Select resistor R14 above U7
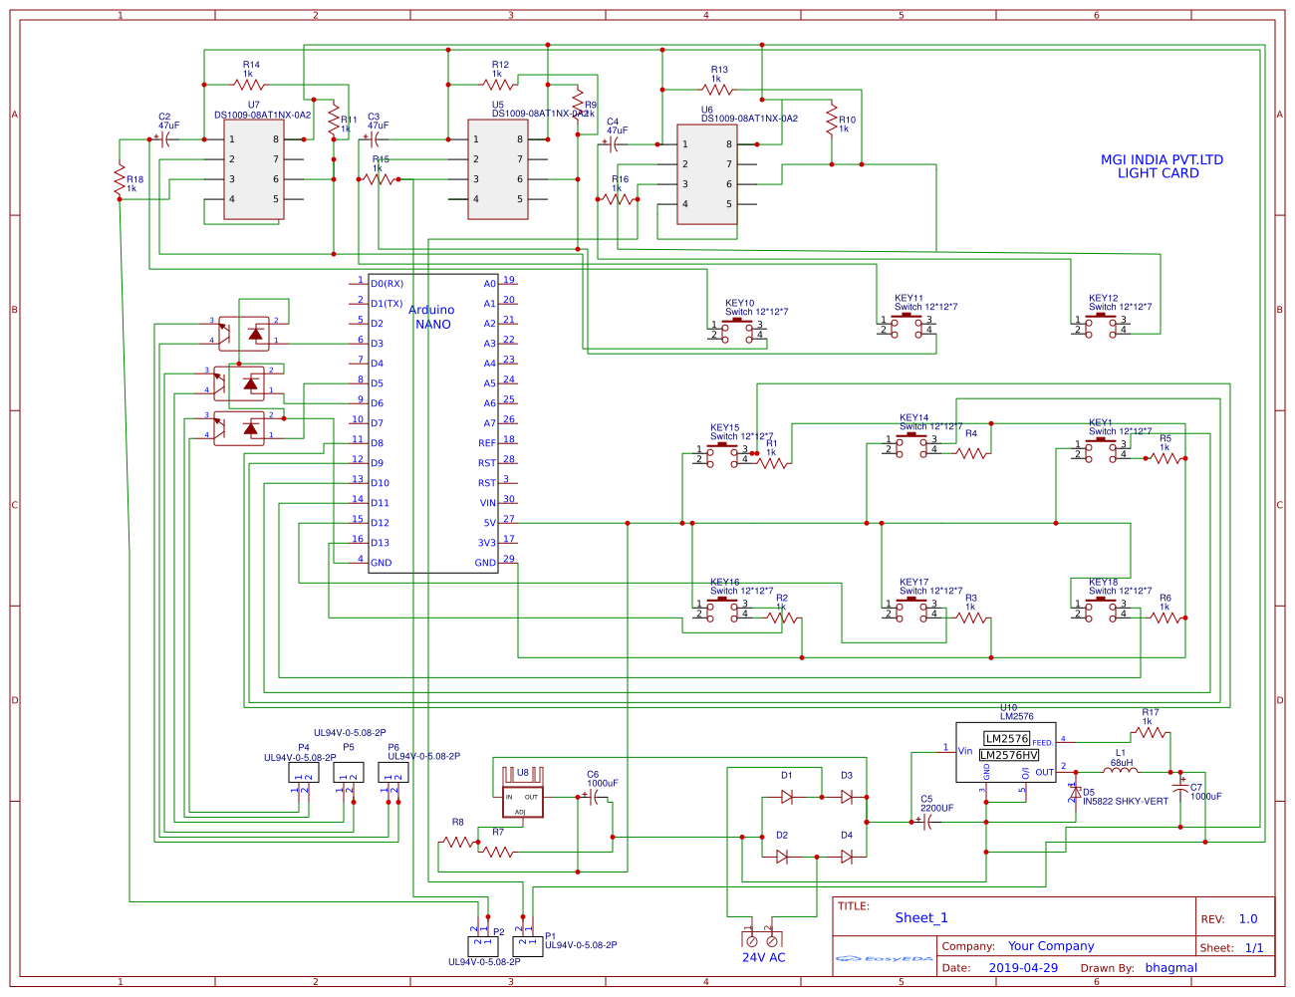 coord(249,86)
